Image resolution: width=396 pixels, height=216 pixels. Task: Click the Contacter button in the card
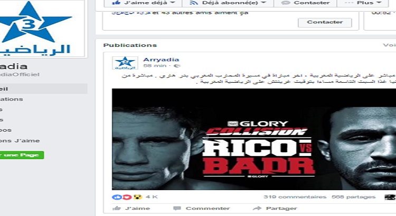(x=325, y=23)
